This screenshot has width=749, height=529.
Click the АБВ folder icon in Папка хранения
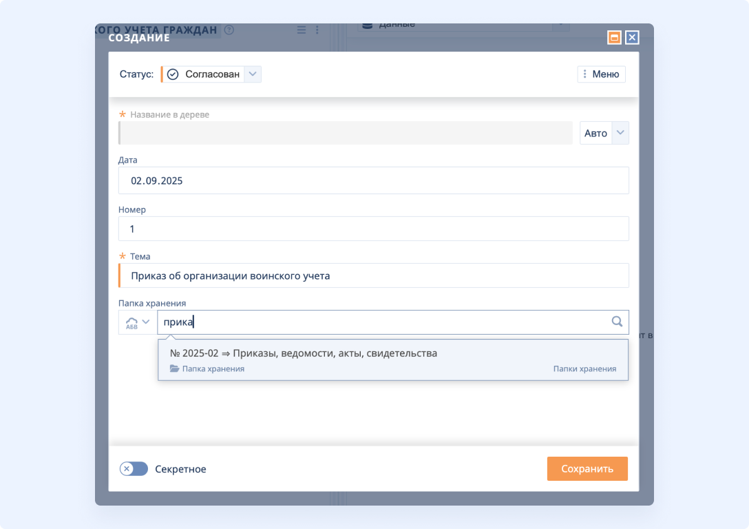click(131, 322)
